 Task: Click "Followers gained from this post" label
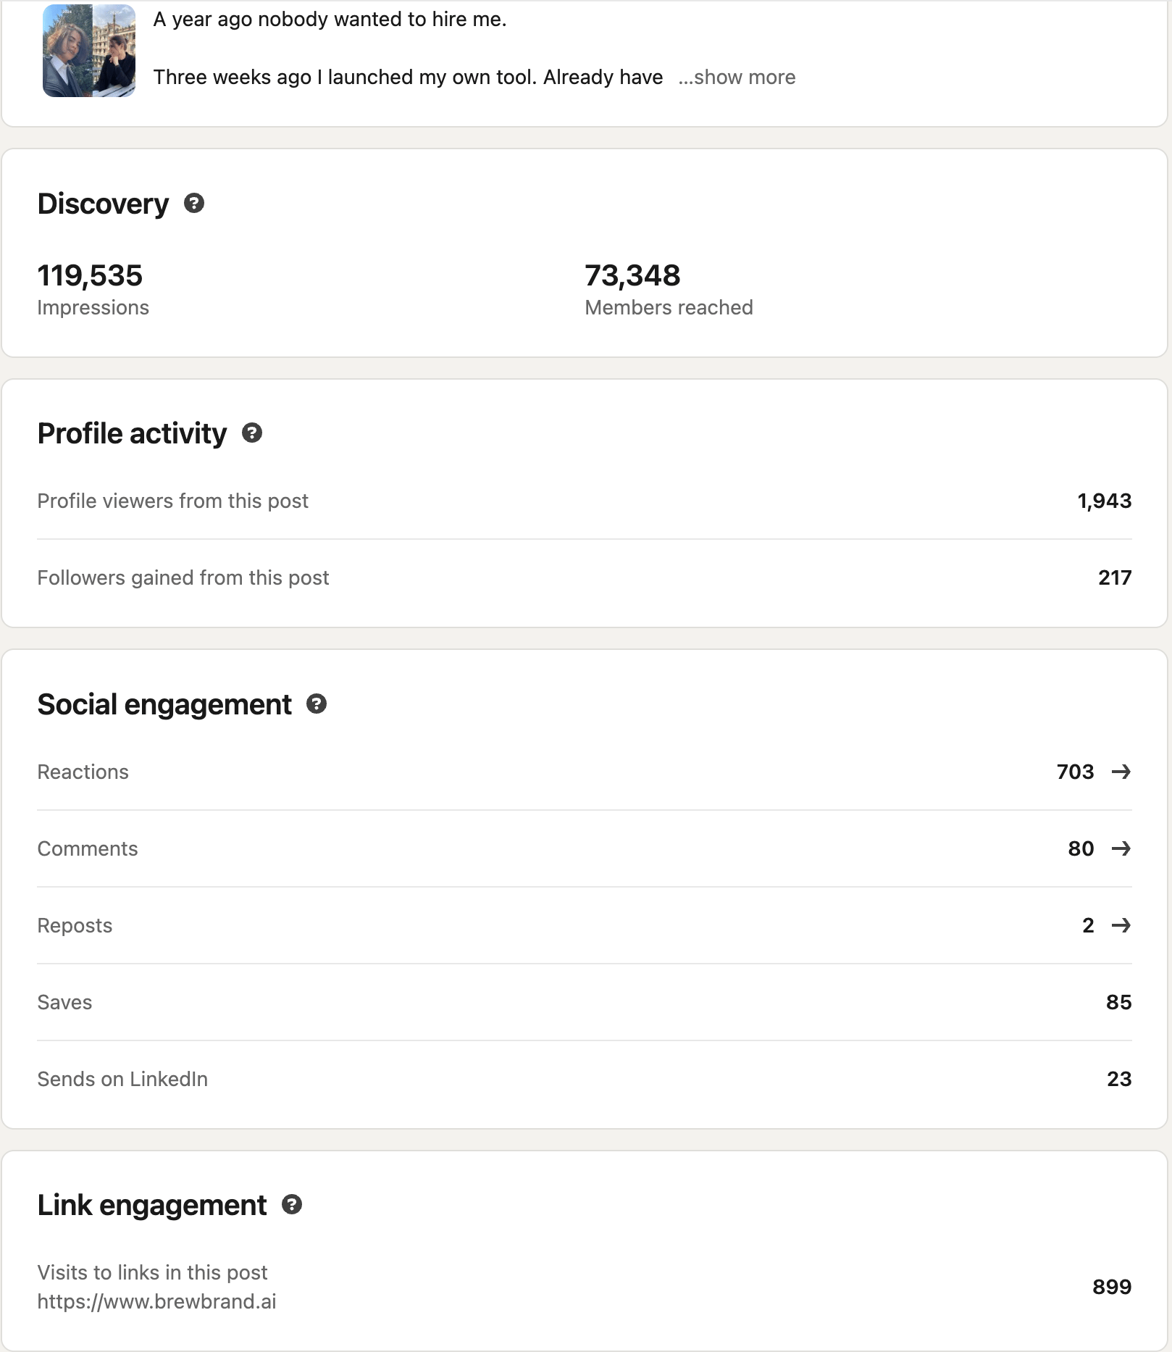[183, 577]
